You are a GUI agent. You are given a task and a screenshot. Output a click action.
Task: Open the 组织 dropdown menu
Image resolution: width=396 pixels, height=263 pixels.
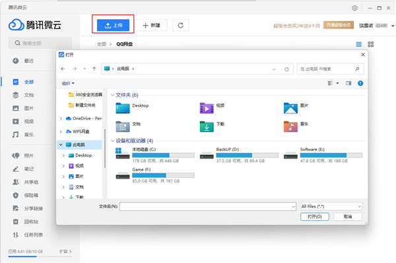click(x=68, y=83)
